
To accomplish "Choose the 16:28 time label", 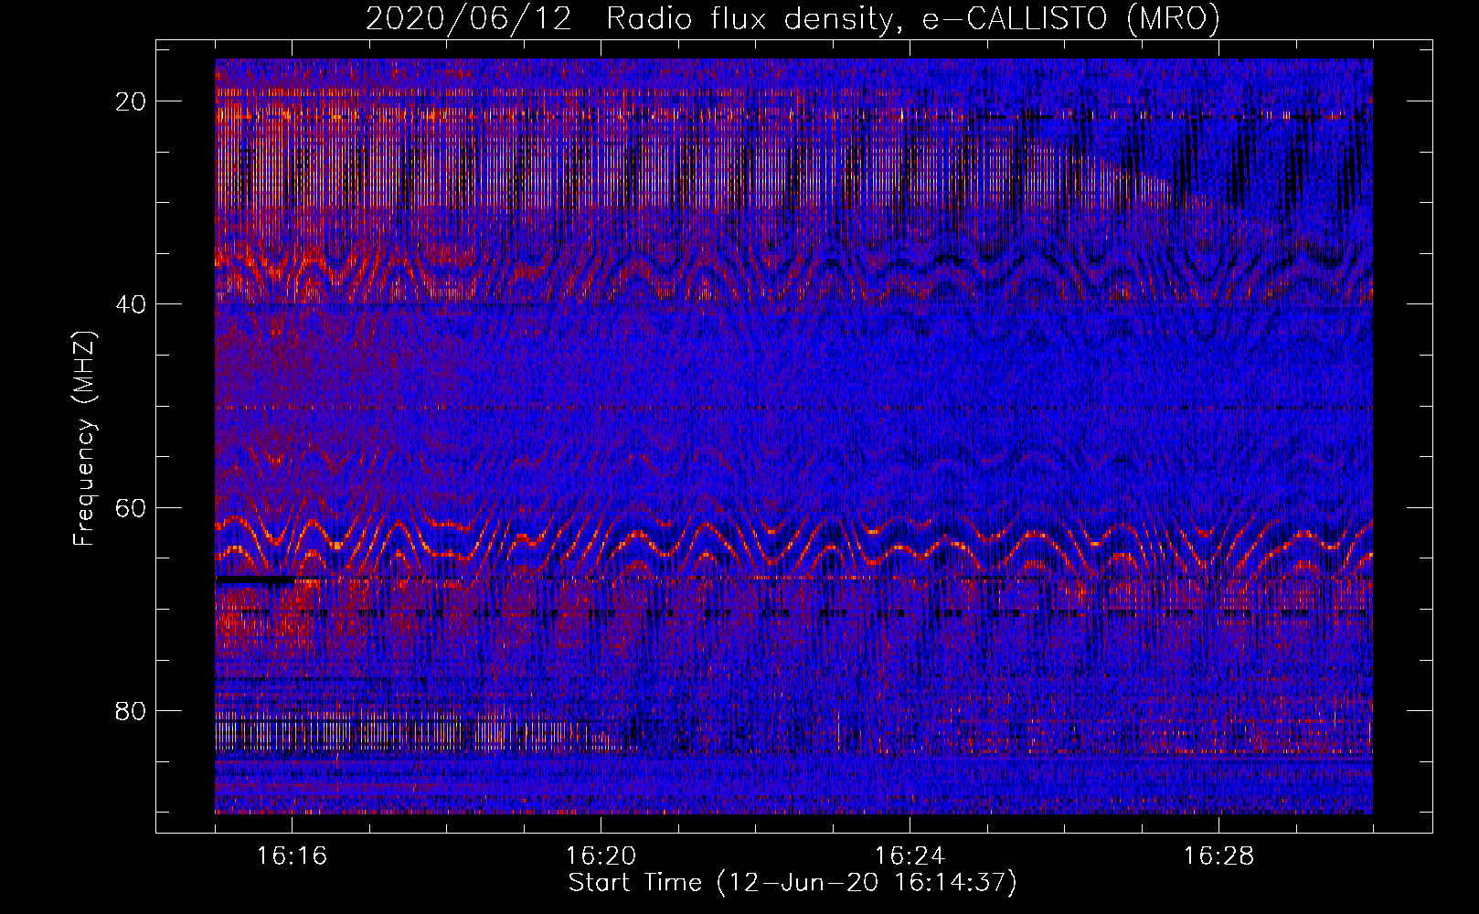I will [1218, 856].
